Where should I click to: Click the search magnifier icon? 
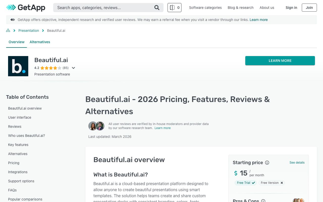point(157,8)
